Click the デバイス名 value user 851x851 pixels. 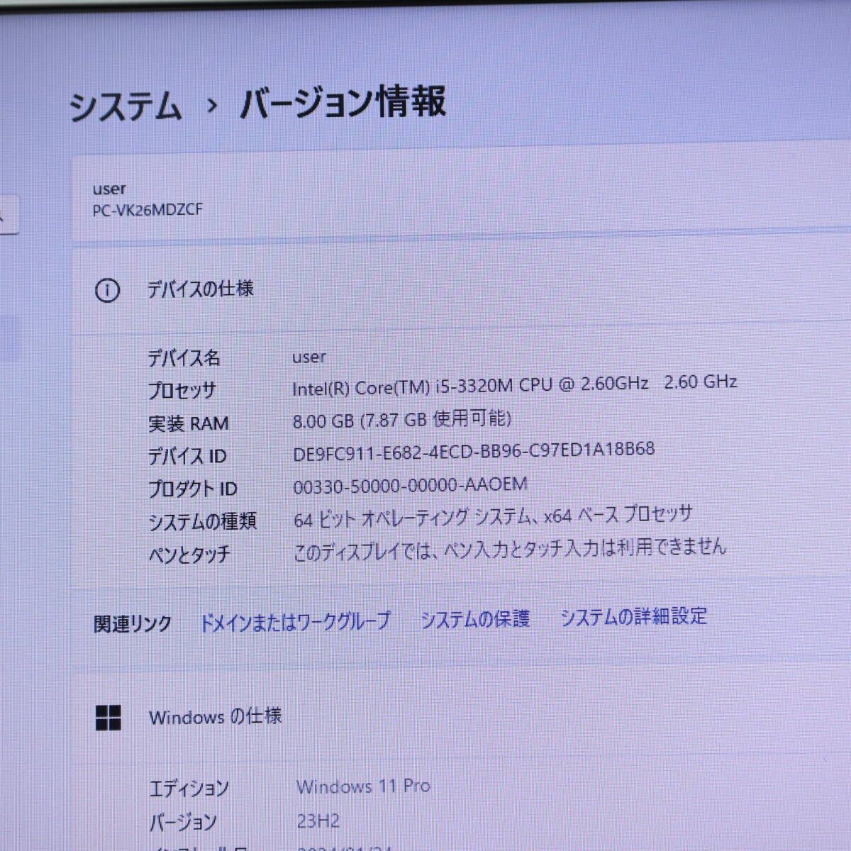[309, 357]
